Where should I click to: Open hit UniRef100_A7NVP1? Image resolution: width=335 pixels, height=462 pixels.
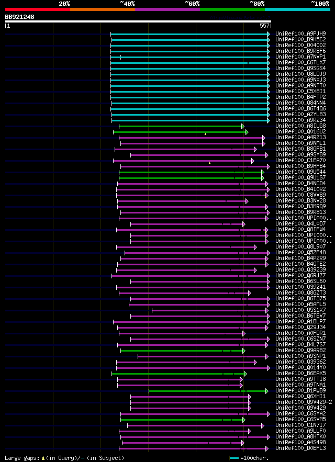coord(300,57)
